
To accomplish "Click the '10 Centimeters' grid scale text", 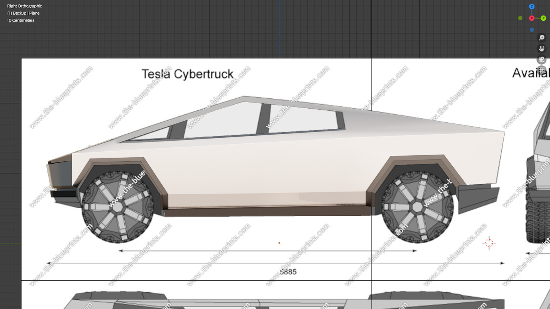I will [21, 20].
